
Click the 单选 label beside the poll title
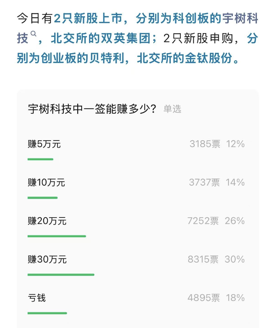click(x=172, y=109)
